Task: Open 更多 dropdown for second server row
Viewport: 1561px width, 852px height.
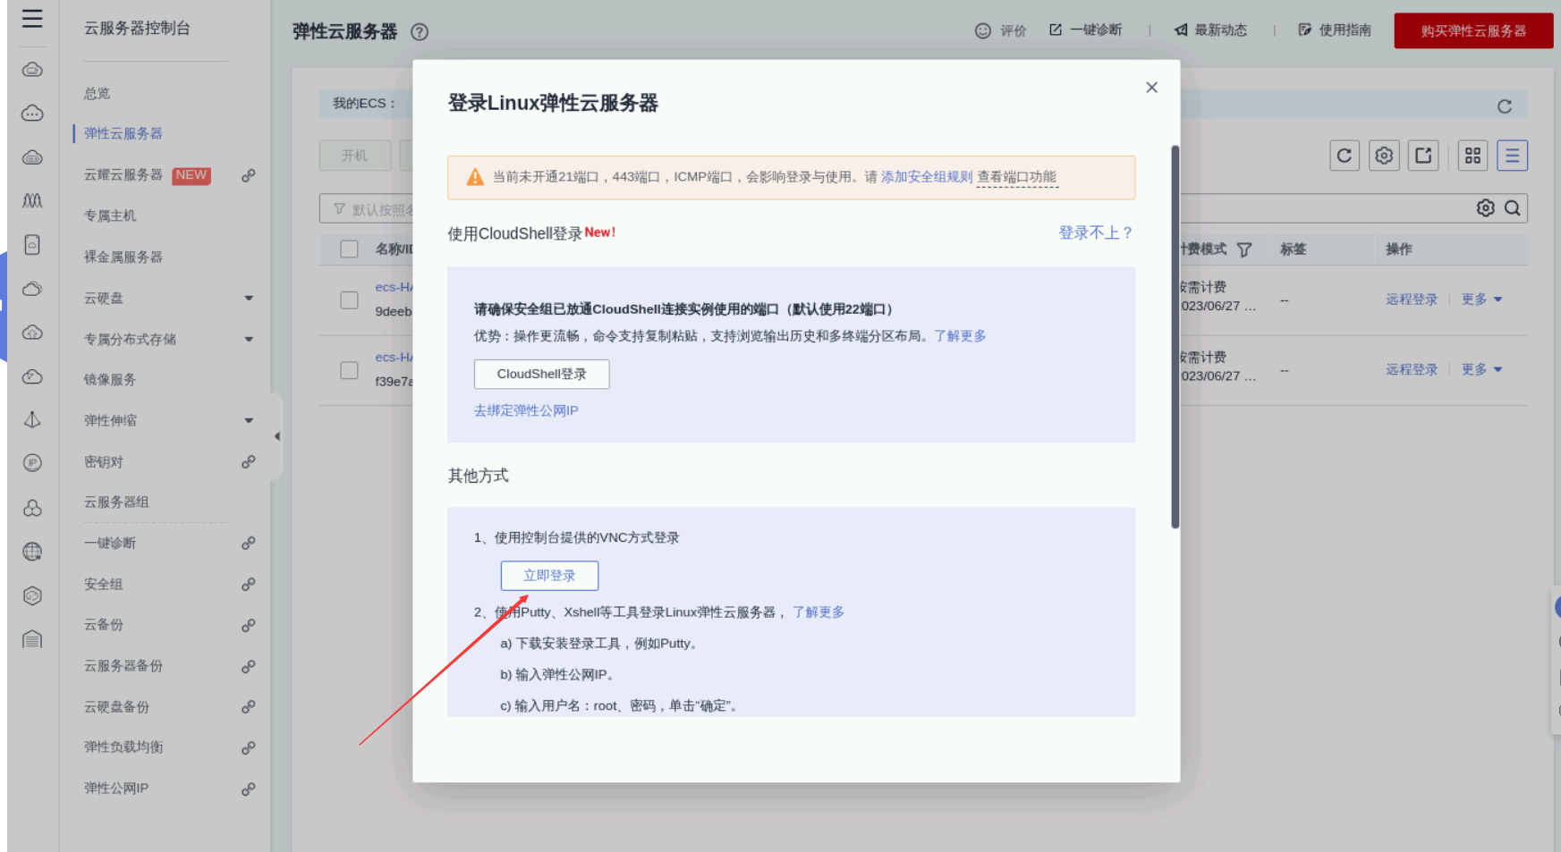Action: coord(1481,370)
